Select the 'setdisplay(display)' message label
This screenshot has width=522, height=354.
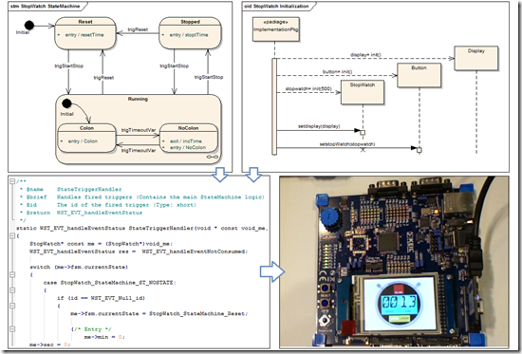319,126
